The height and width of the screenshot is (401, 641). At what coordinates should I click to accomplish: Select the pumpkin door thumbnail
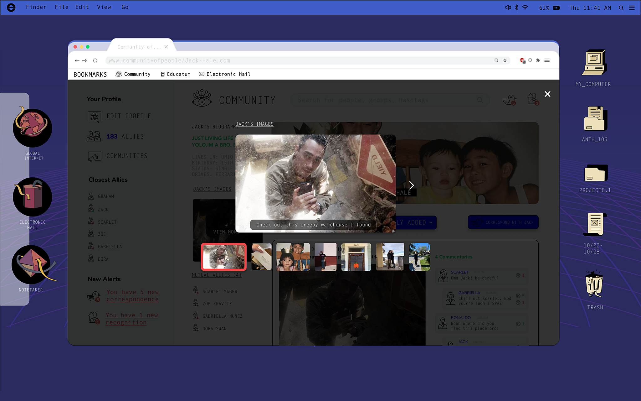click(x=356, y=257)
